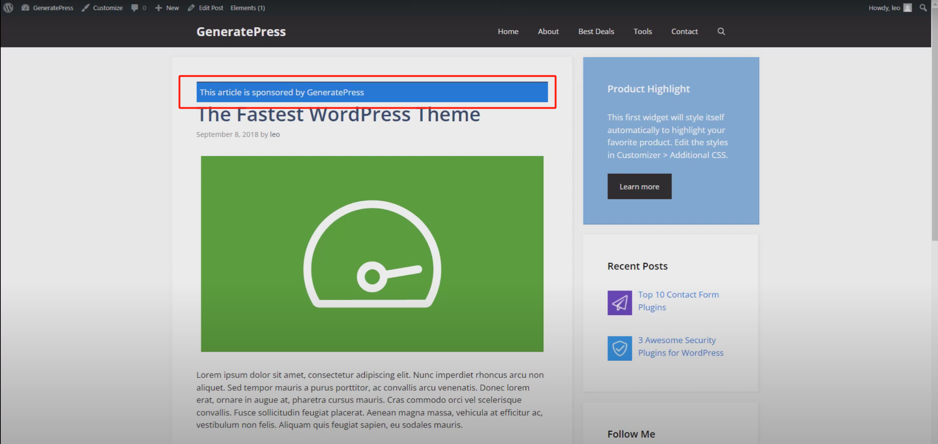Click the WordPress logo in the admin bar
Viewport: 938px width, 444px height.
click(x=8, y=7)
